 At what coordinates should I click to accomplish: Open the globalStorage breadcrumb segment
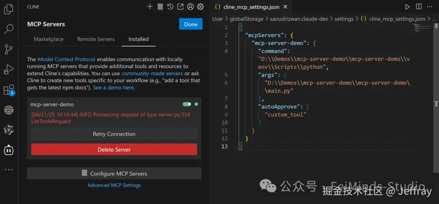coord(247,19)
